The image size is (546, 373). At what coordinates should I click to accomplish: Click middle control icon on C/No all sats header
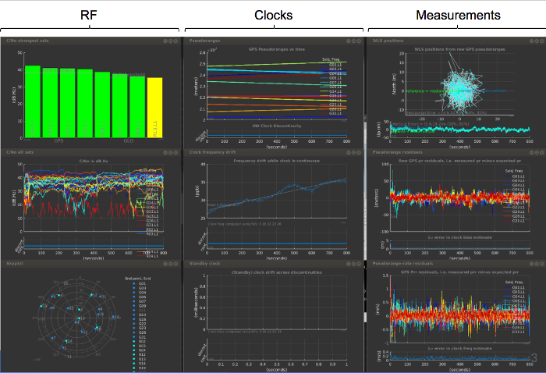coord(170,151)
